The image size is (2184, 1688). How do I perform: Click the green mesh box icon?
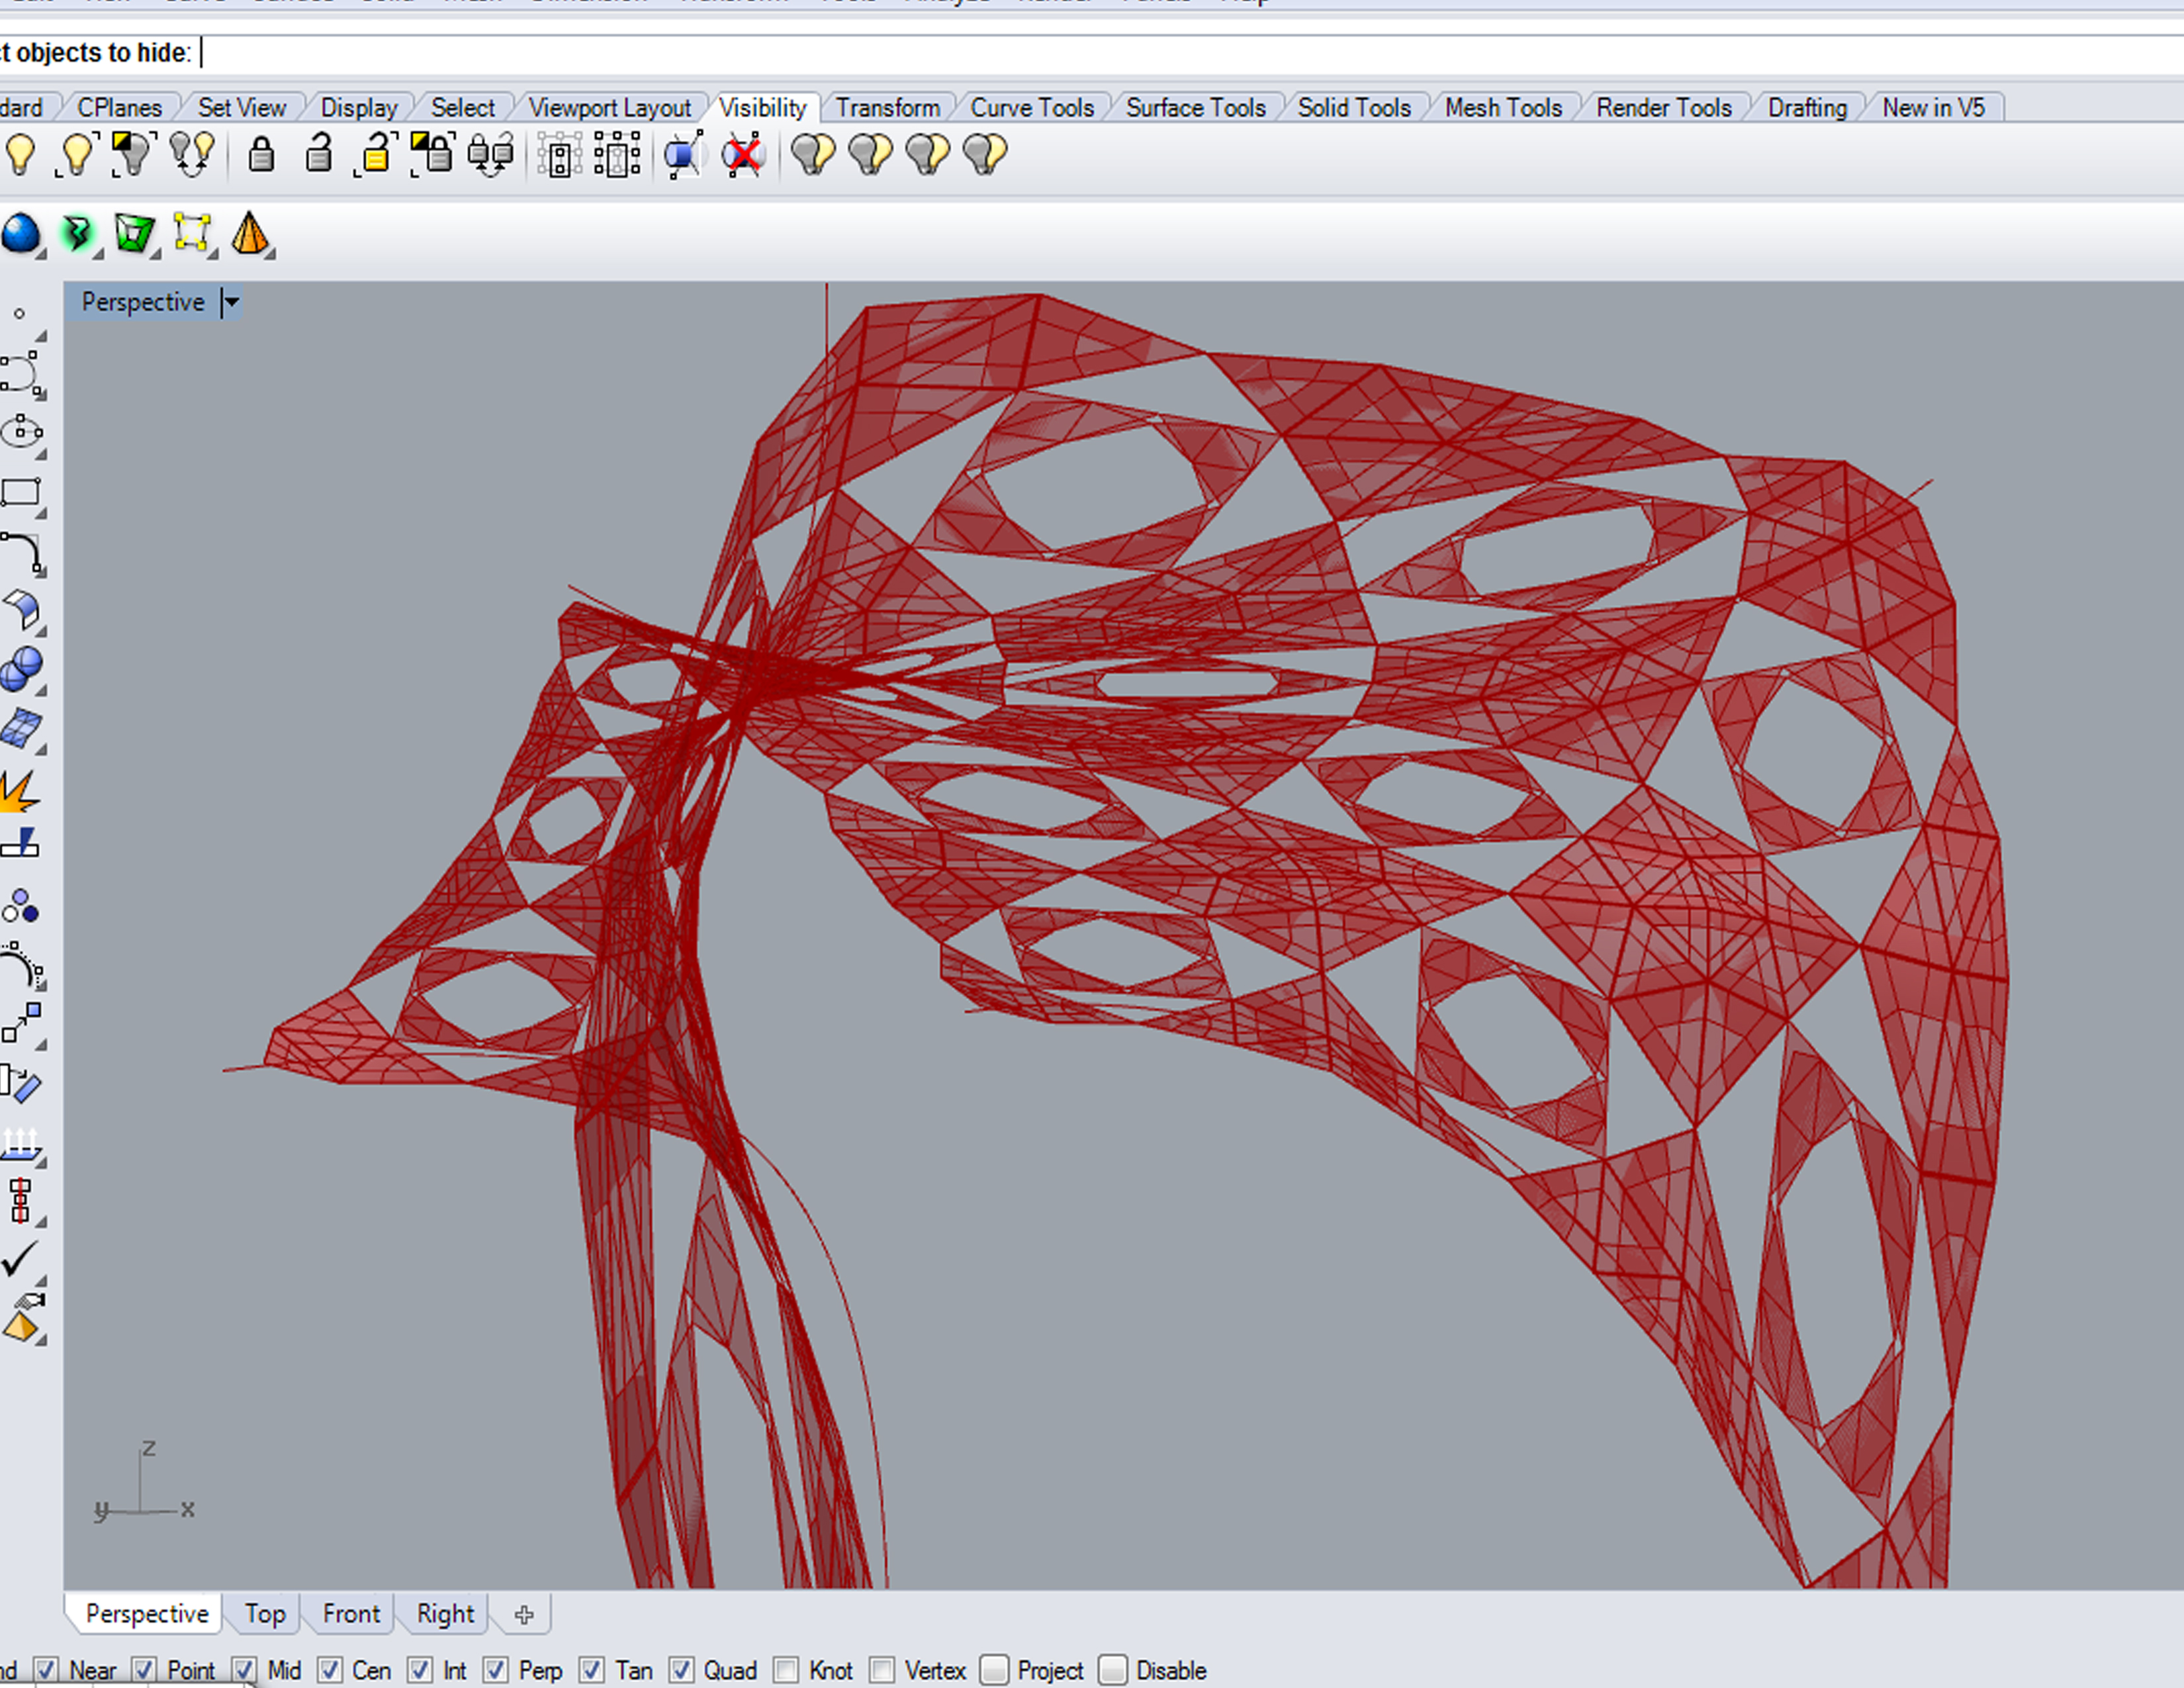click(x=134, y=234)
